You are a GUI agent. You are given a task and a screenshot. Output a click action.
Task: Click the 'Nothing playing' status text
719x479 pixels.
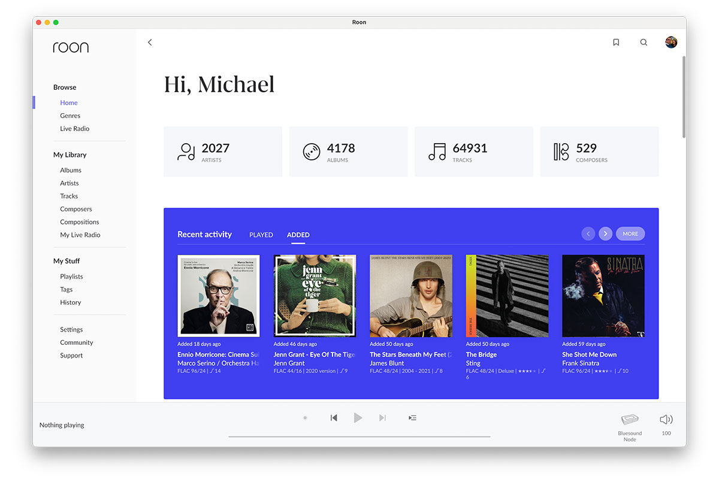point(62,425)
